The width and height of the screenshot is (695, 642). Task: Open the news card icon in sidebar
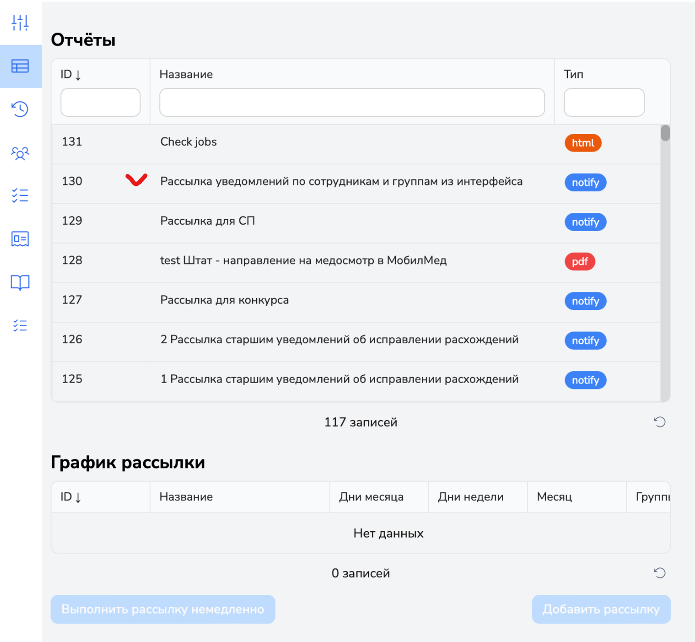pos(20,239)
